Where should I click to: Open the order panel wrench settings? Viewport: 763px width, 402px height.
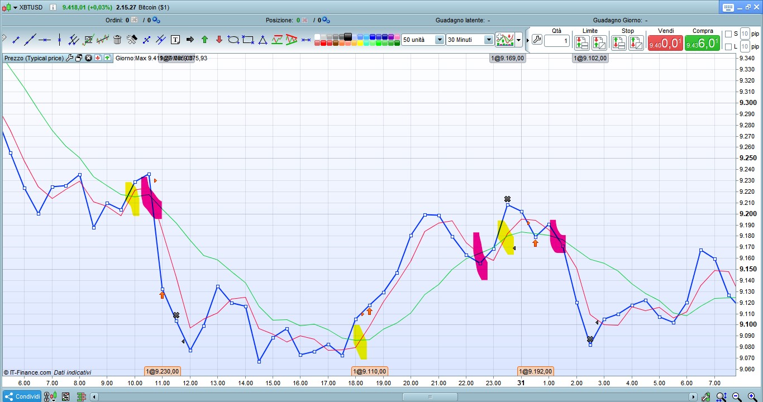pyautogui.click(x=537, y=40)
